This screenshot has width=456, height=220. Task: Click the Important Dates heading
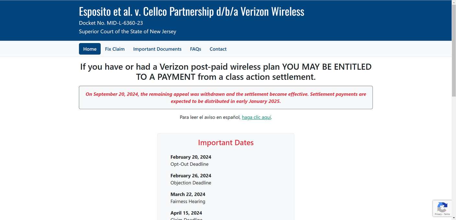tap(225, 142)
